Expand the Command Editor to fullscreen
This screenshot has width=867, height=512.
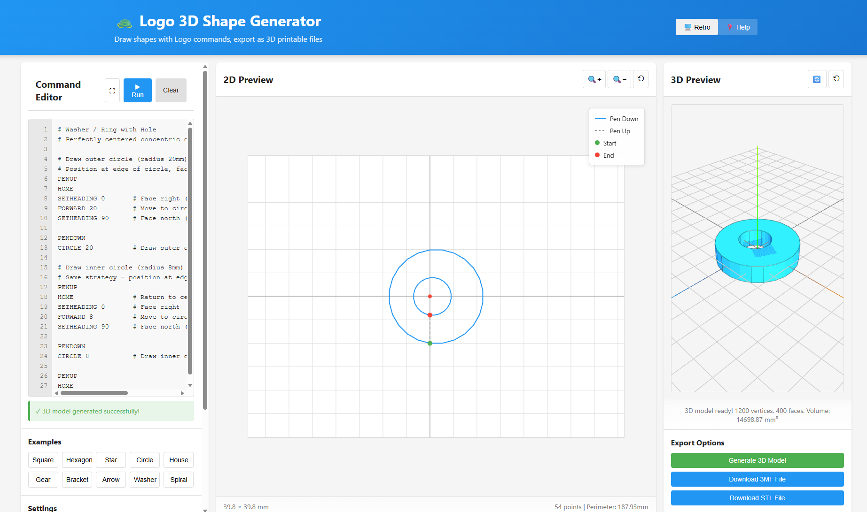(x=112, y=90)
